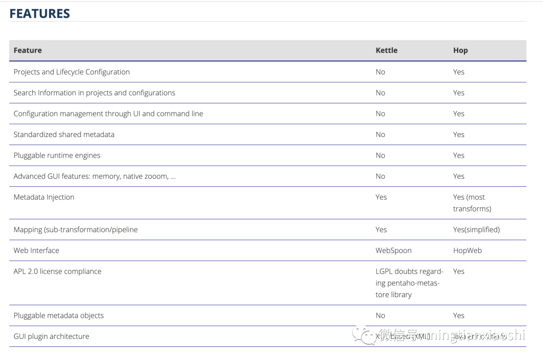This screenshot has width=543, height=361.
Task: Select the Hop column header
Action: [460, 50]
